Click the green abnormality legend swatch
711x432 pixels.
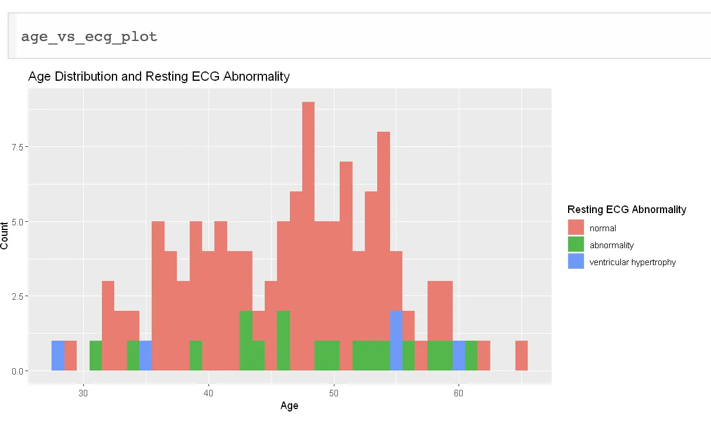tap(576, 245)
